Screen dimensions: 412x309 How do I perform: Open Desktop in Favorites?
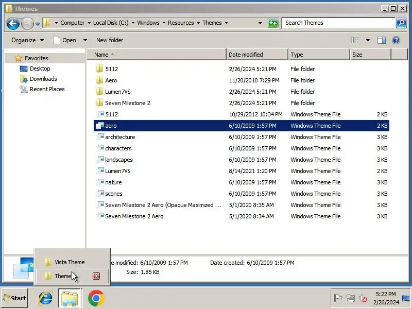pyautogui.click(x=40, y=68)
